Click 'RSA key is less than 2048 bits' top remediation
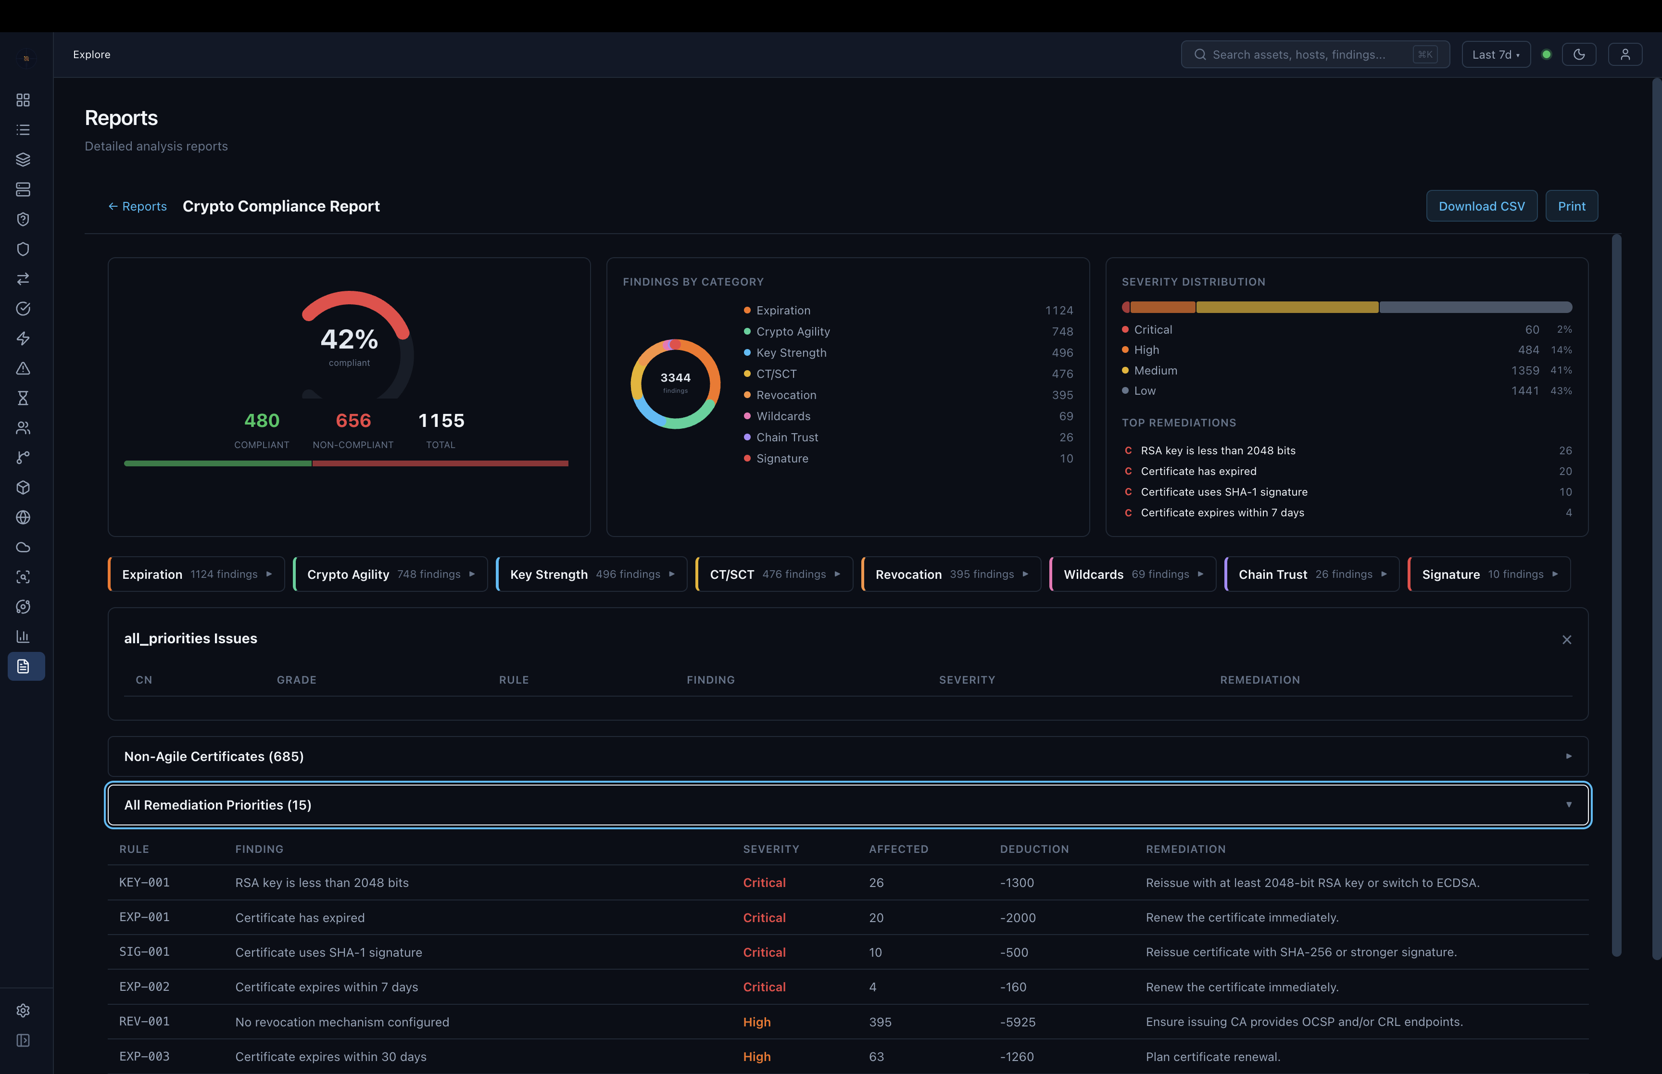 tap(1218, 450)
